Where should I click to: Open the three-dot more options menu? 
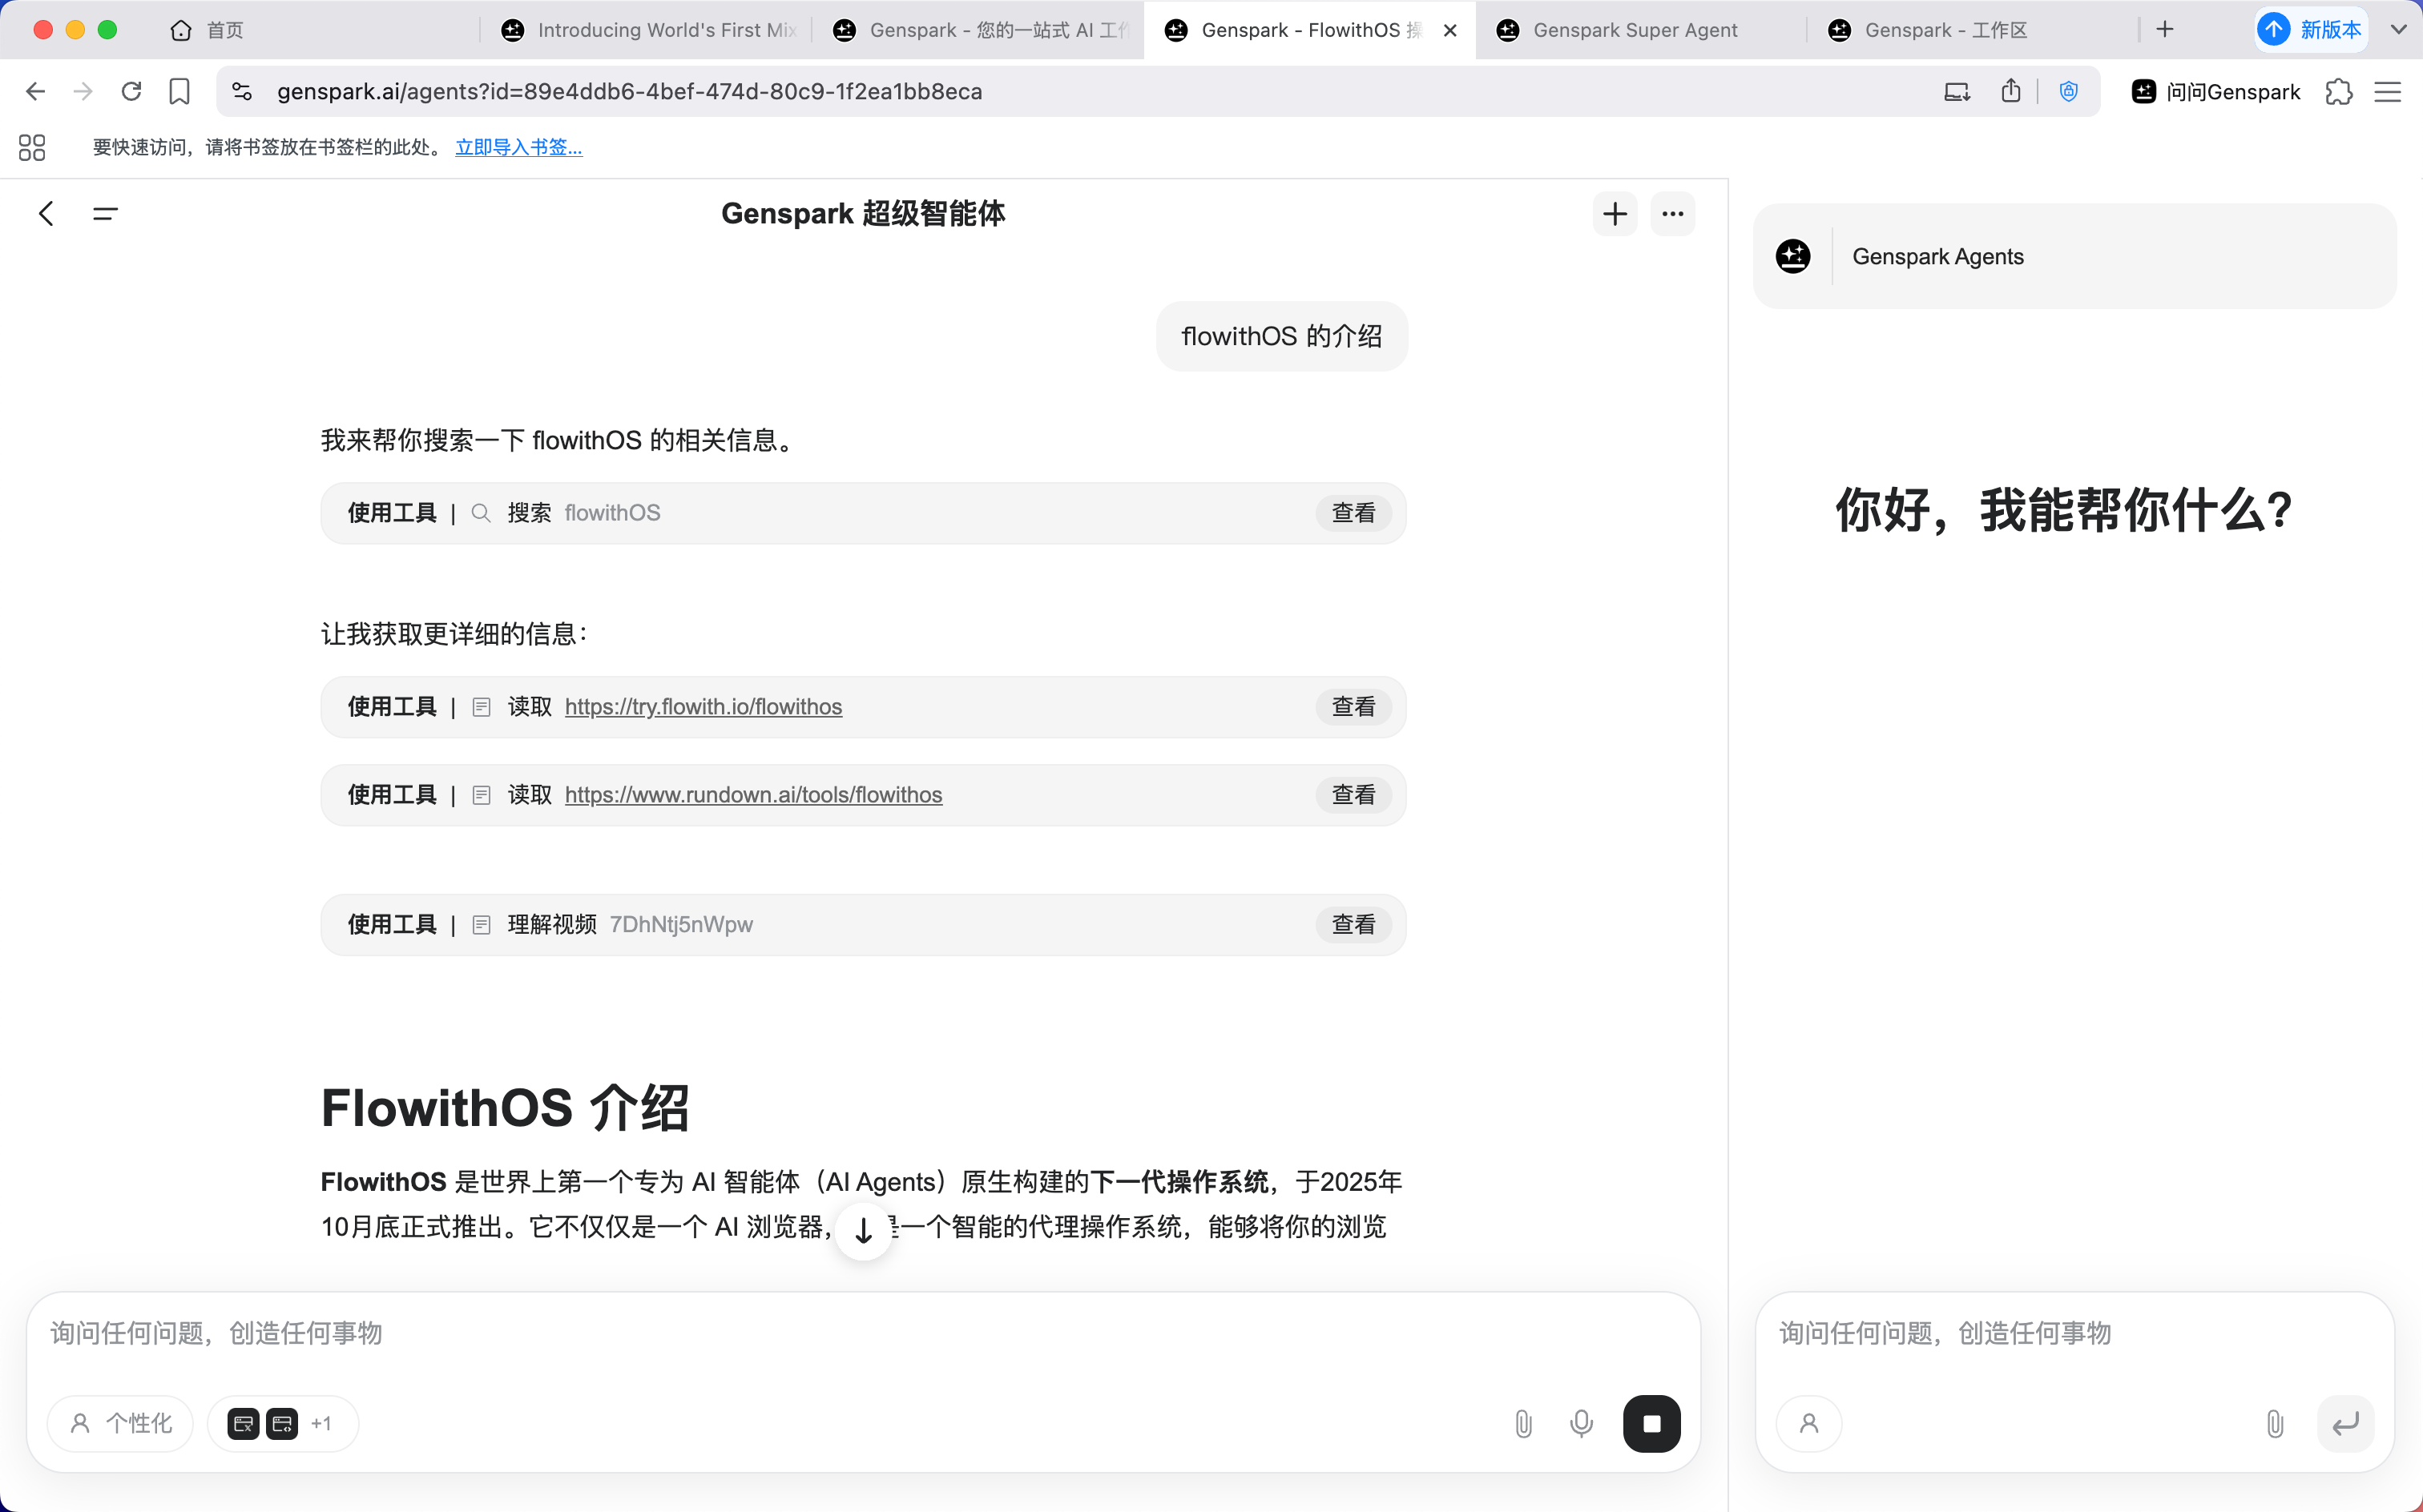[1673, 214]
